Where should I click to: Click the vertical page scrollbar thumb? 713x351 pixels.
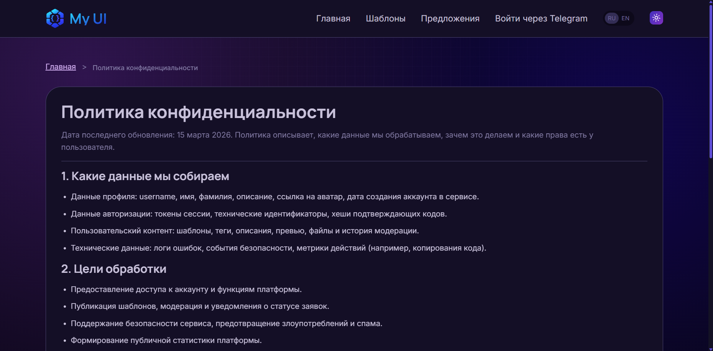[711, 81]
